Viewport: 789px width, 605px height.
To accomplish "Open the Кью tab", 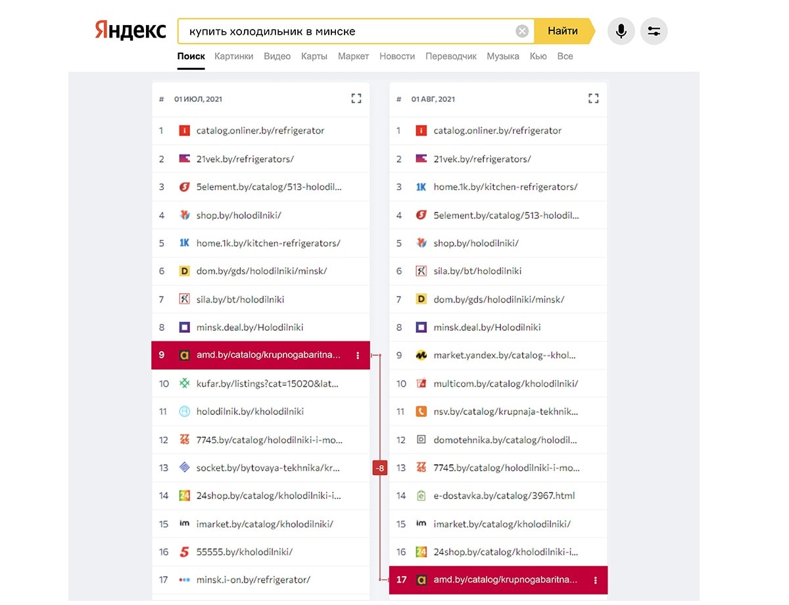I will [538, 57].
